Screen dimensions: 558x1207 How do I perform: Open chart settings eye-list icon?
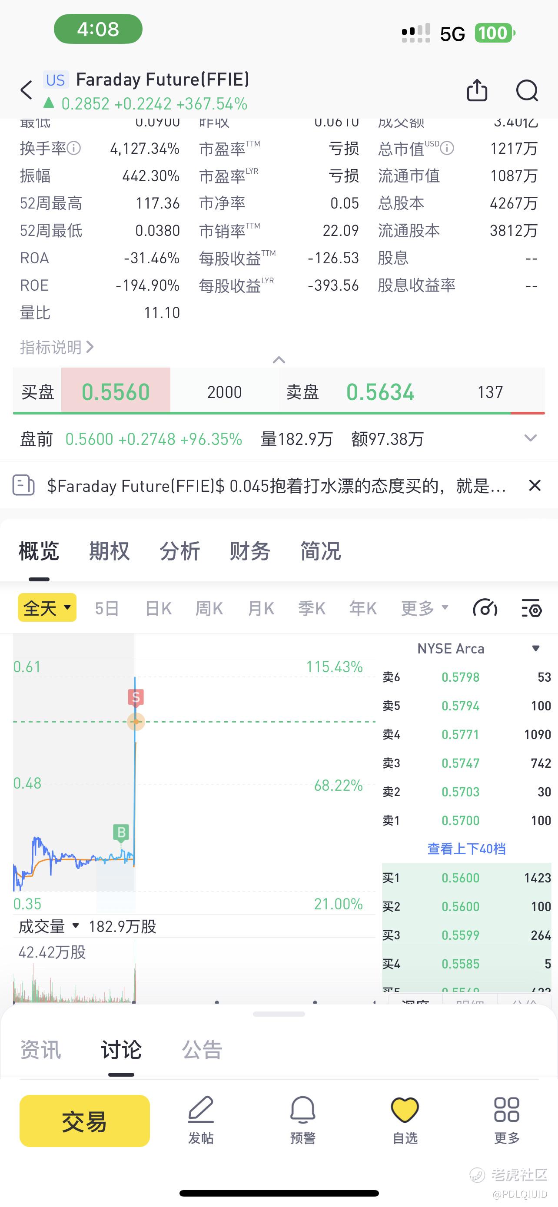coord(531,608)
